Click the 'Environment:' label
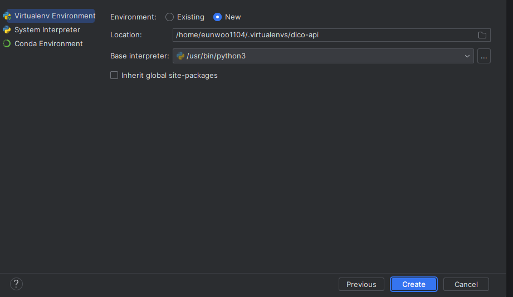This screenshot has width=513, height=297. 133,17
